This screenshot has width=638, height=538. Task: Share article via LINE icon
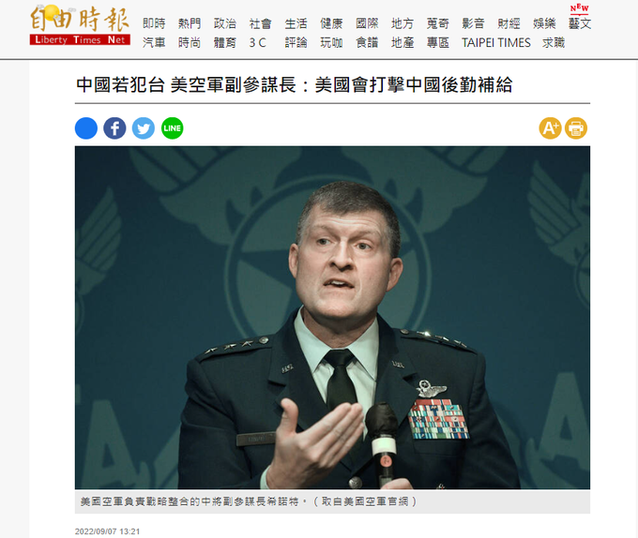pyautogui.click(x=172, y=128)
